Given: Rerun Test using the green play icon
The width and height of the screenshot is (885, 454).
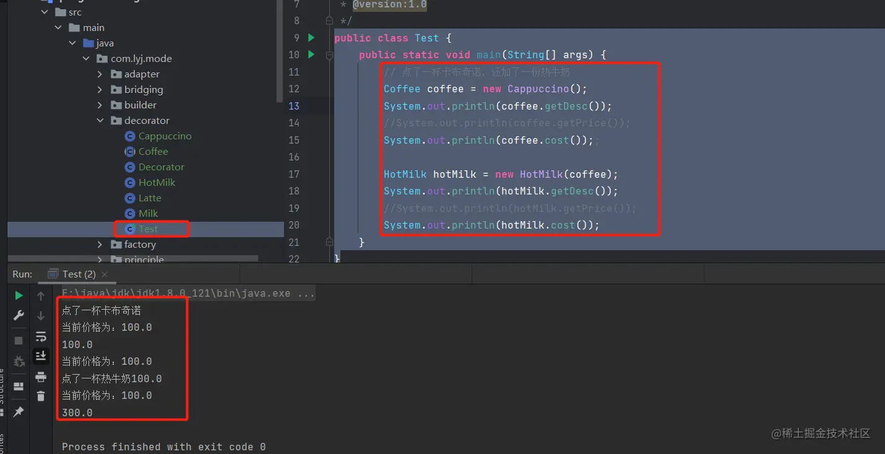Looking at the screenshot, I should [x=19, y=295].
